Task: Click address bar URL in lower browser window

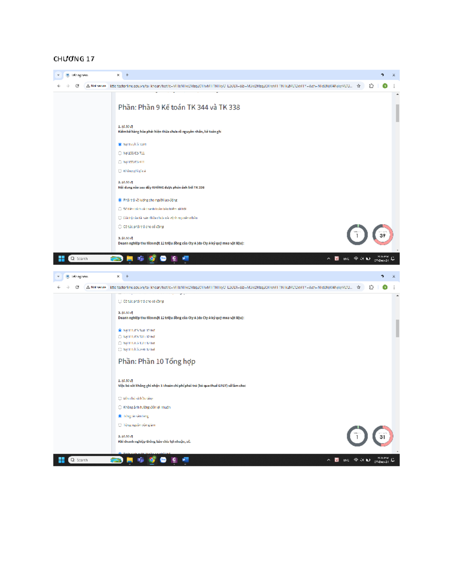Action: tap(231, 287)
